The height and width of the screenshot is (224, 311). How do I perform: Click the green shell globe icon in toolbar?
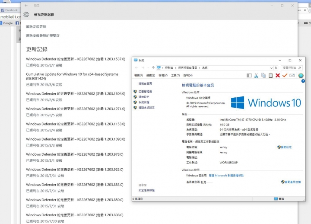coord(301,76)
